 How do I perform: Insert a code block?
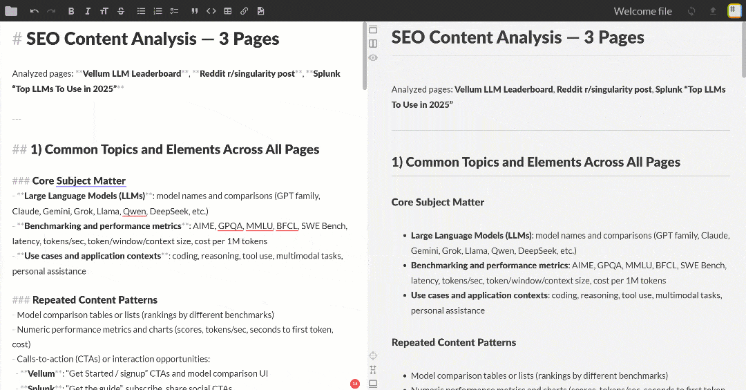point(211,11)
